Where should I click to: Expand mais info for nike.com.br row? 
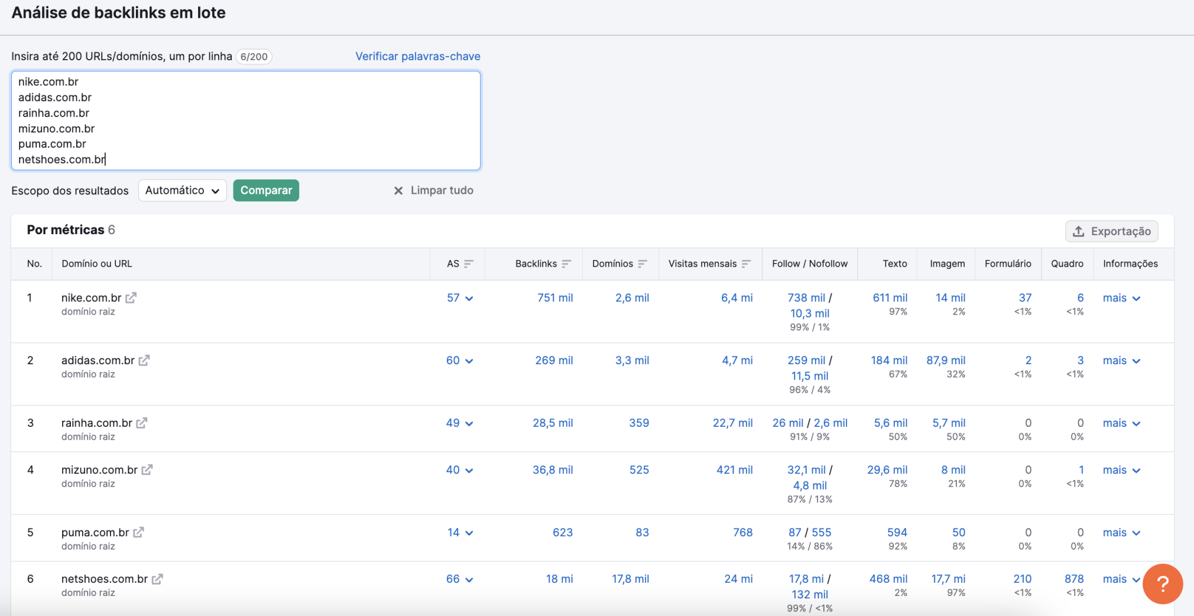pyautogui.click(x=1121, y=298)
